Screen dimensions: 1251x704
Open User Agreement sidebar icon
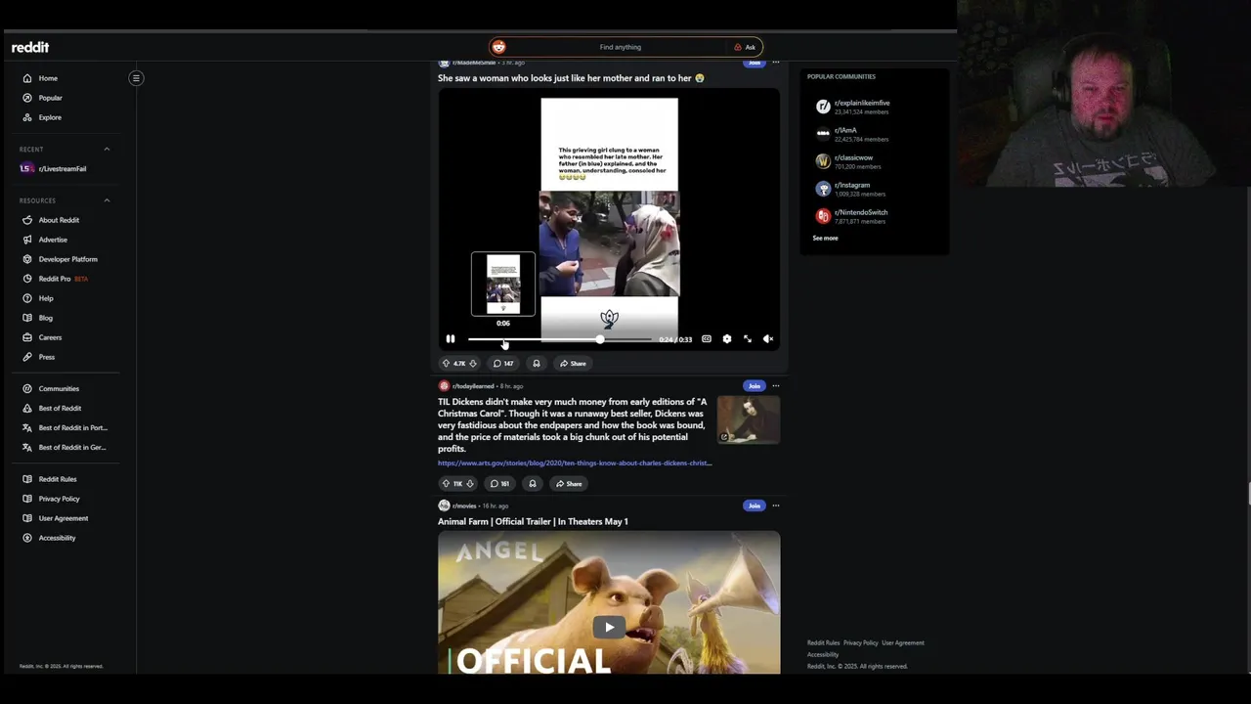[27, 518]
